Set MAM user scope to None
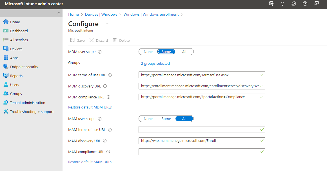The image size is (327, 171). (148, 119)
